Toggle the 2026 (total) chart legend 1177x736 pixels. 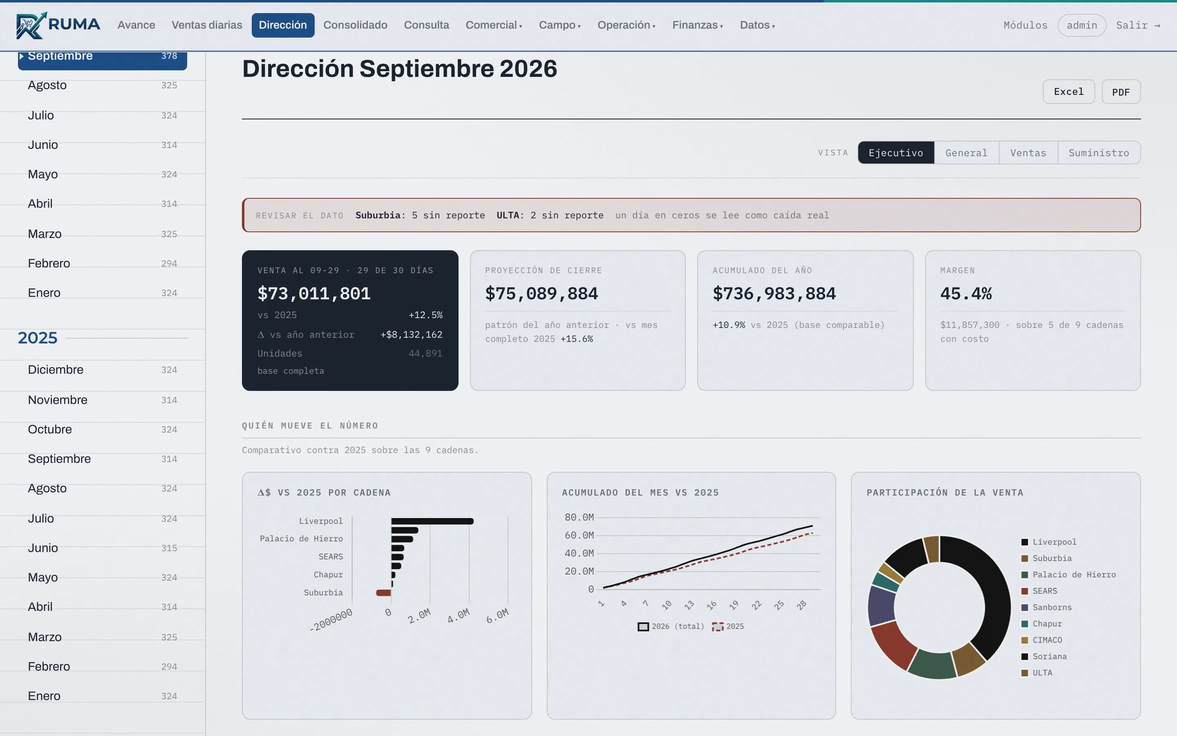pos(671,626)
